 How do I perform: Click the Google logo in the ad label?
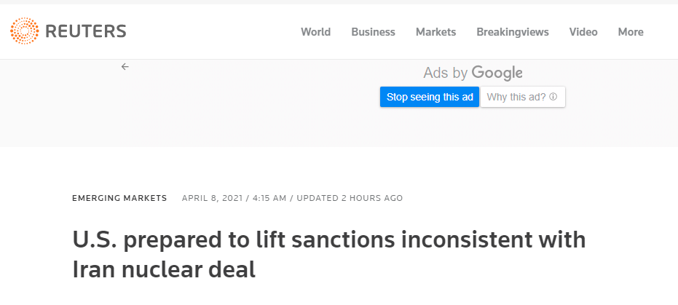497,73
